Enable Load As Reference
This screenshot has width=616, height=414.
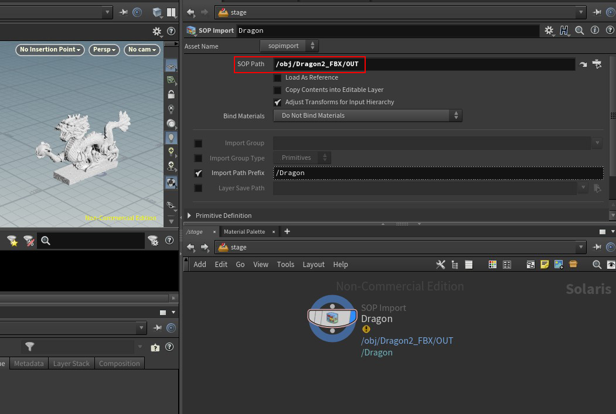pyautogui.click(x=277, y=77)
